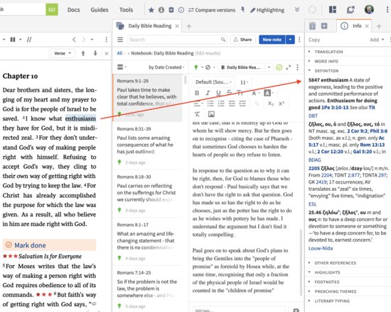Click Compare versions in the toolbar
The image size is (391, 312).
(212, 10)
